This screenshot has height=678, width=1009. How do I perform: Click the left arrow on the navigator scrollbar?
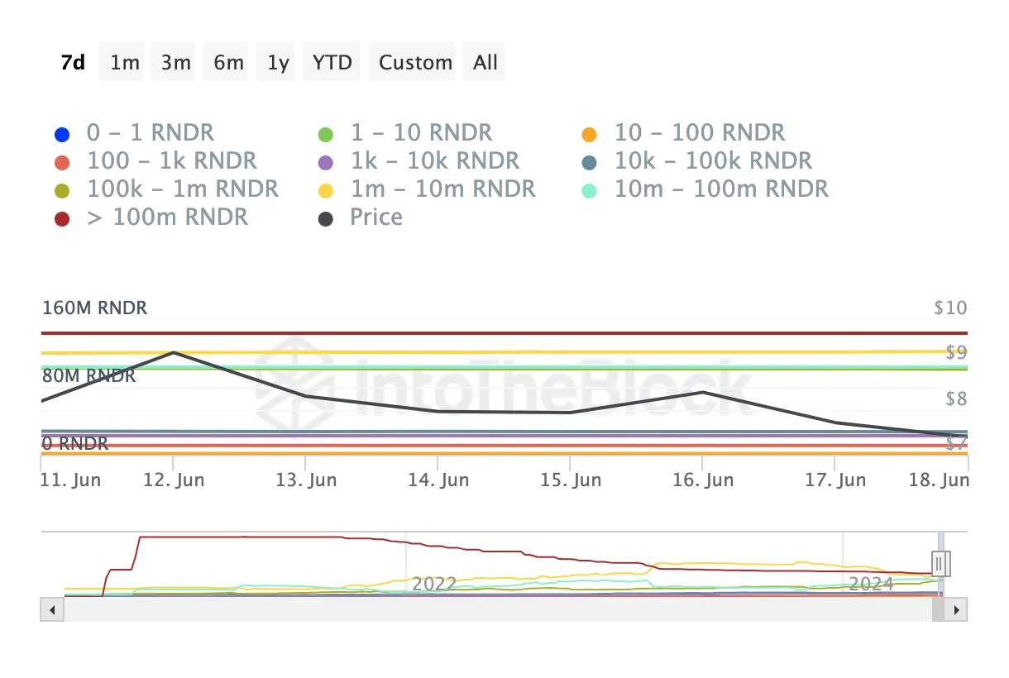(x=51, y=609)
